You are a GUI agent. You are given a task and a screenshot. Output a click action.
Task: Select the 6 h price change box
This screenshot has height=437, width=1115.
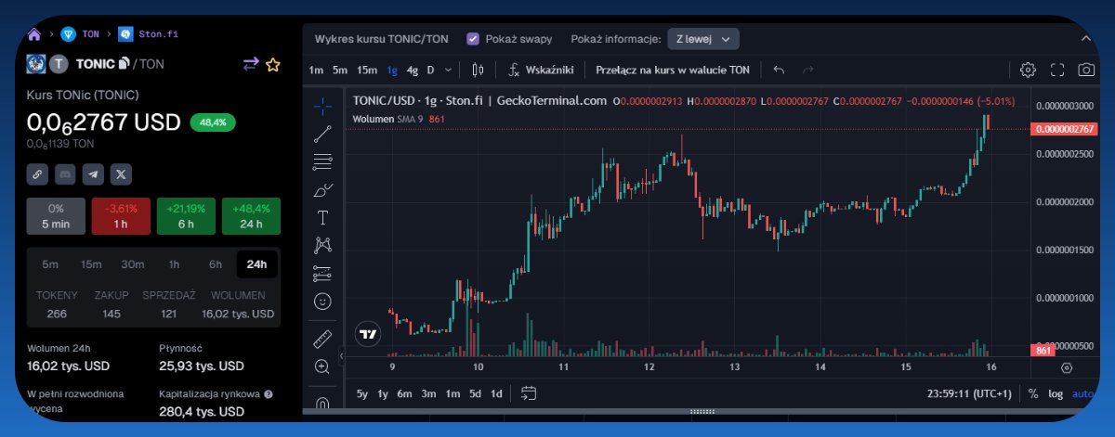186,216
